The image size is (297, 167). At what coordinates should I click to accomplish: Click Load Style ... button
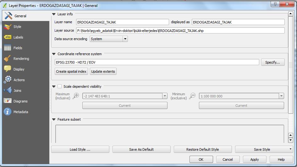tap(80, 149)
